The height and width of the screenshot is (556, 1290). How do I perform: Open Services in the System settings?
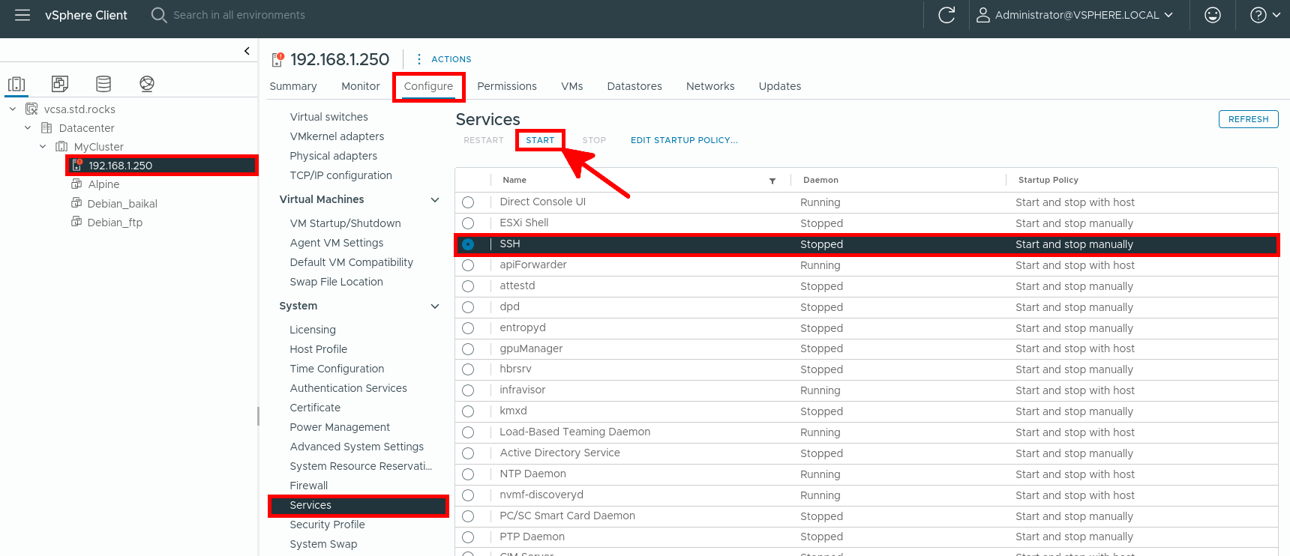point(310,505)
